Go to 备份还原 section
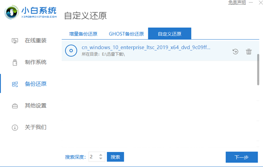This screenshot has width=263, height=167. click(36, 84)
